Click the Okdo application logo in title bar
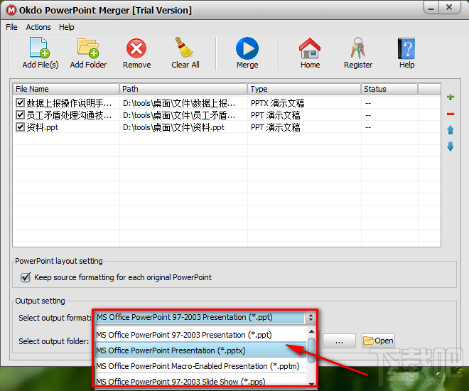 (x=11, y=10)
